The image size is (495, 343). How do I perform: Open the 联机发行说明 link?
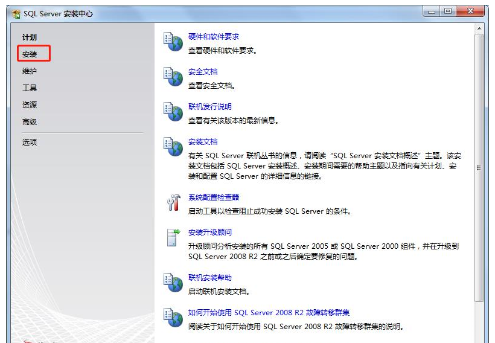pos(210,107)
